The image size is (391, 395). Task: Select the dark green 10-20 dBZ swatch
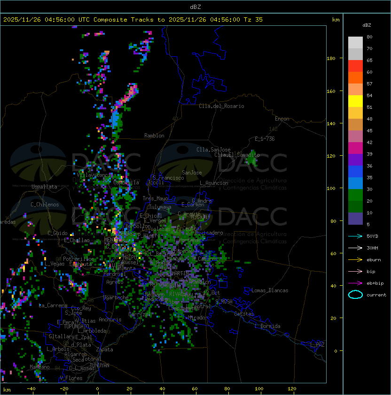point(355,206)
